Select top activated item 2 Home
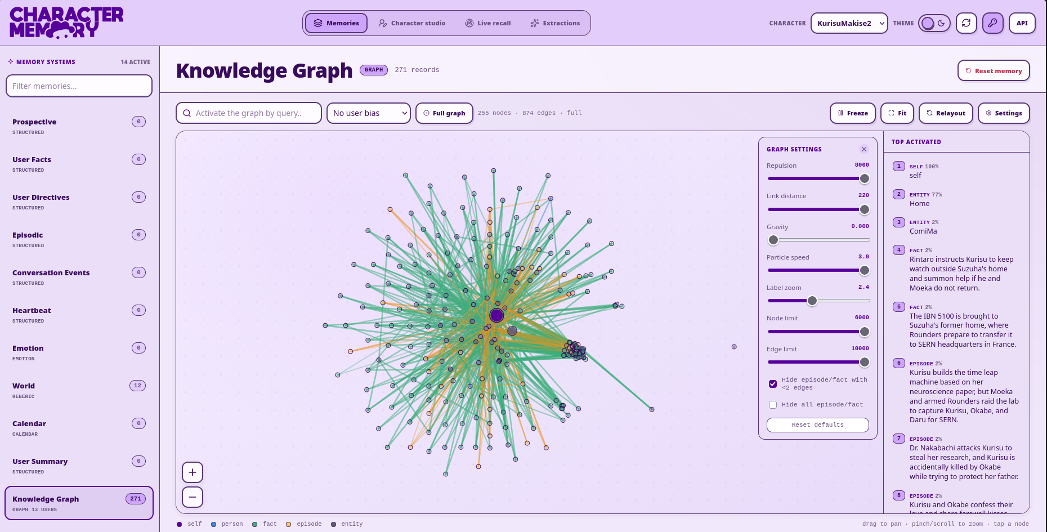Image resolution: width=1047 pixels, height=532 pixels. point(957,199)
